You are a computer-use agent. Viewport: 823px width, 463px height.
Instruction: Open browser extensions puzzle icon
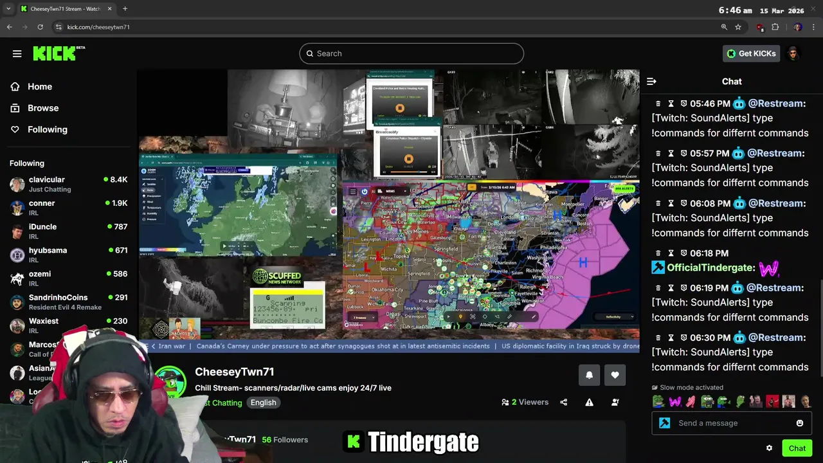click(775, 27)
